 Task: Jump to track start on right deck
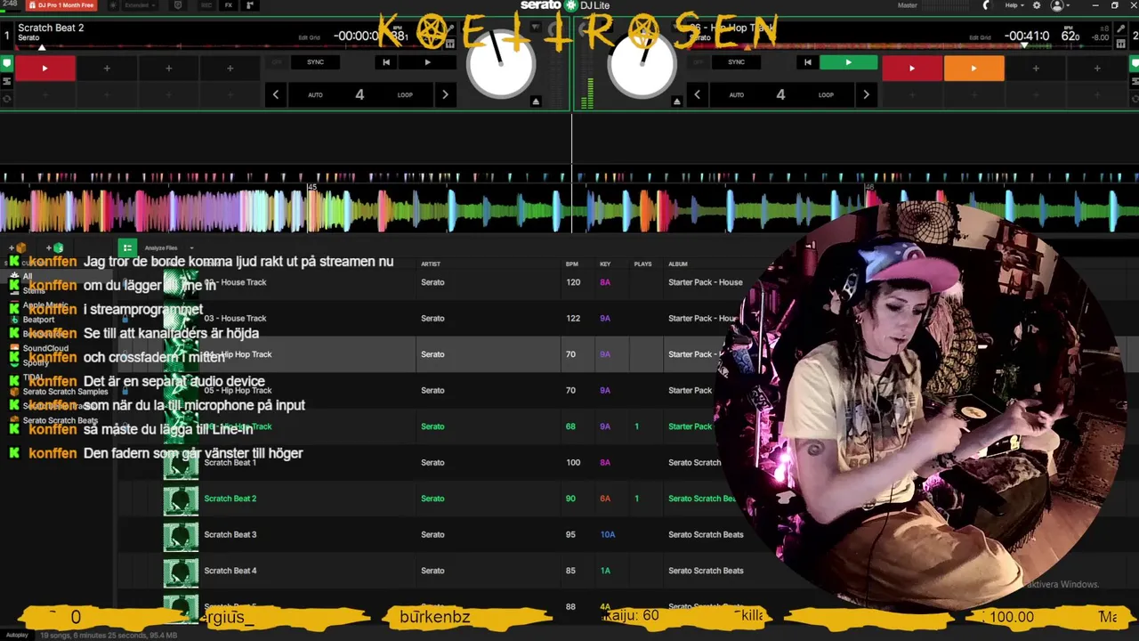coord(806,62)
